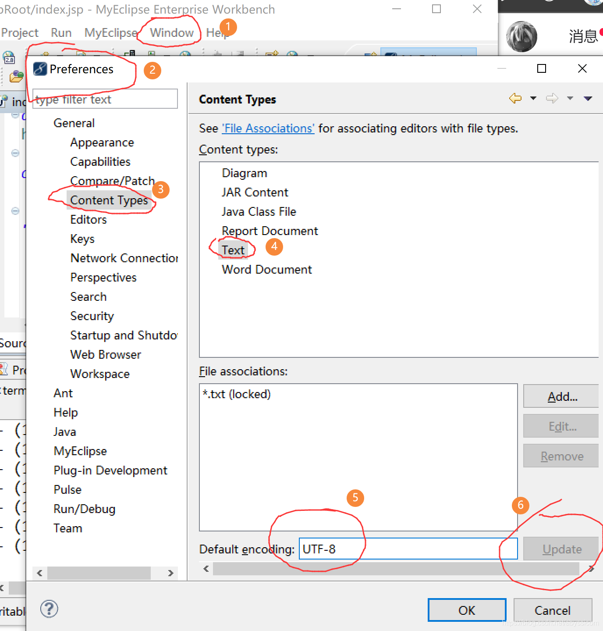Select Security preference page
Viewport: 603px width, 631px height.
pos(92,316)
